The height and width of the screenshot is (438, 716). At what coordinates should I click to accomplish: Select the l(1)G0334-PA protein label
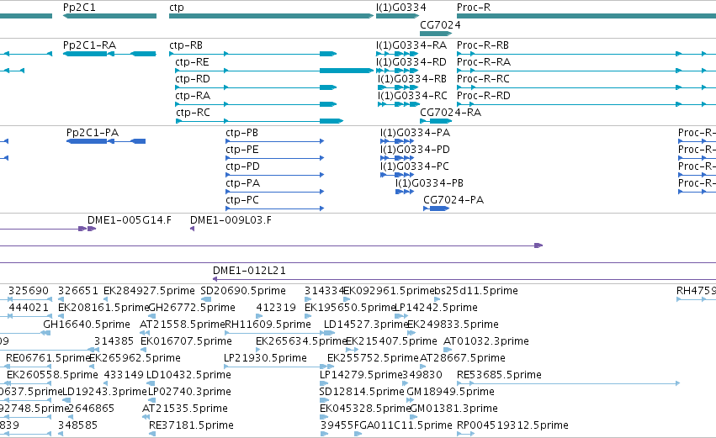(415, 133)
